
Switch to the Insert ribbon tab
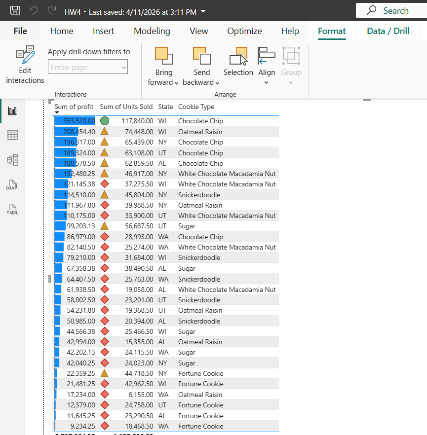point(103,31)
